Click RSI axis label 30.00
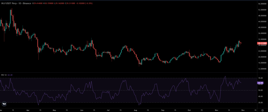This screenshot has height=112, width=268. 260,102
